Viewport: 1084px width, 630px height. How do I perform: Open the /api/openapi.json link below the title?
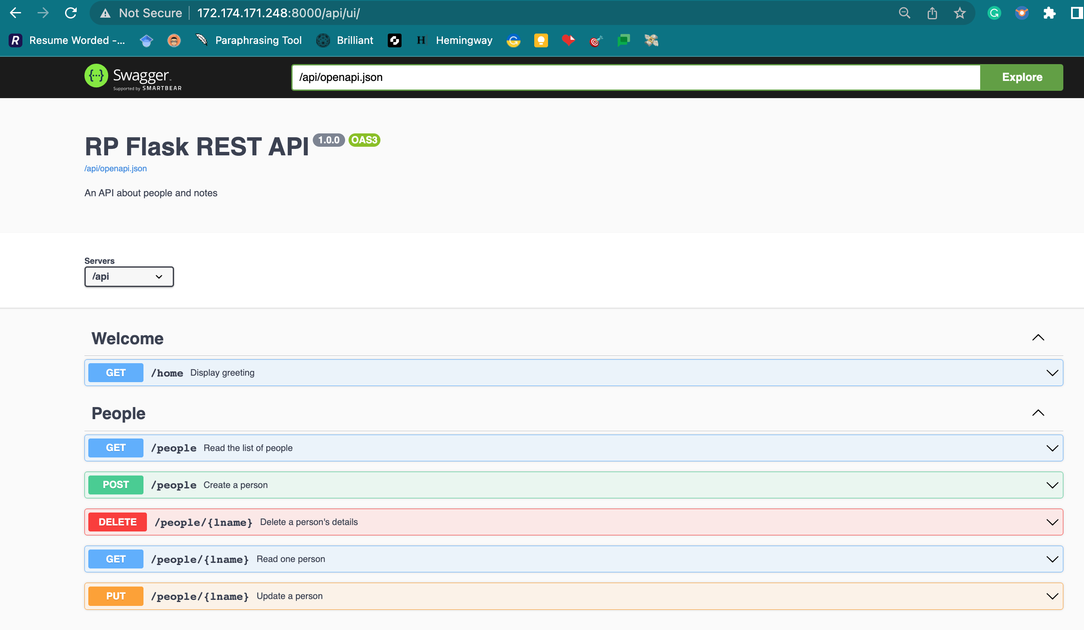115,168
